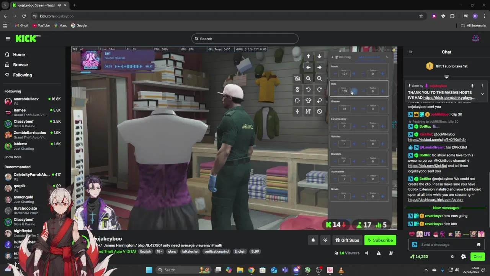
Task: Rotate character clockwise
Action: coord(319,89)
